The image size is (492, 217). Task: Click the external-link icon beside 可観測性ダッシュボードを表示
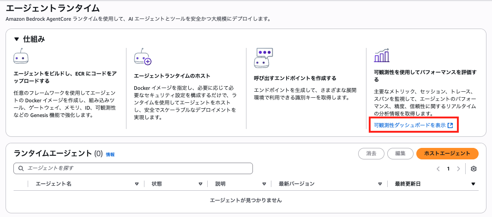click(x=450, y=126)
